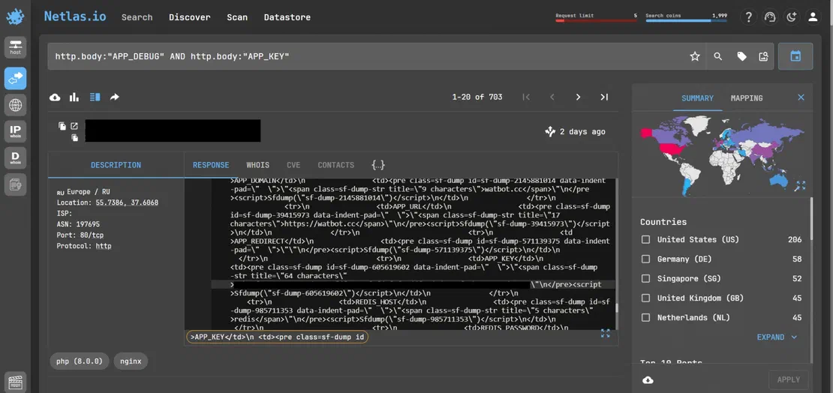Image resolution: width=833 pixels, height=393 pixels.
Task: Jump to last results page
Action: pos(604,97)
